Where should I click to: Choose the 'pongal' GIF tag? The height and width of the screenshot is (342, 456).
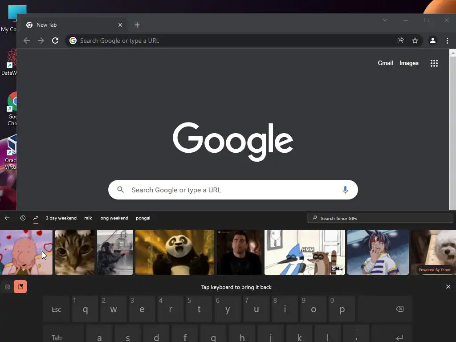click(x=143, y=218)
